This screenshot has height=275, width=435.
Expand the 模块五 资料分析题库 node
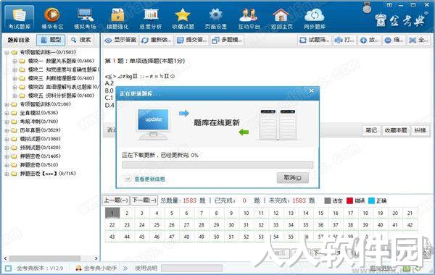14,96
